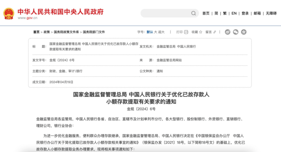Switch to 繁 traditional Chinese
This screenshot has height=152, width=281.
[x=225, y=13]
